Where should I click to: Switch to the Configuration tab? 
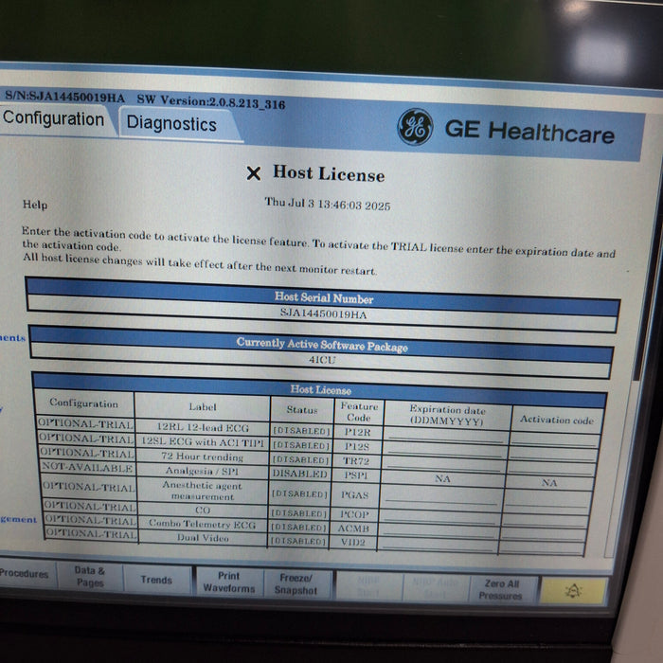point(54,118)
